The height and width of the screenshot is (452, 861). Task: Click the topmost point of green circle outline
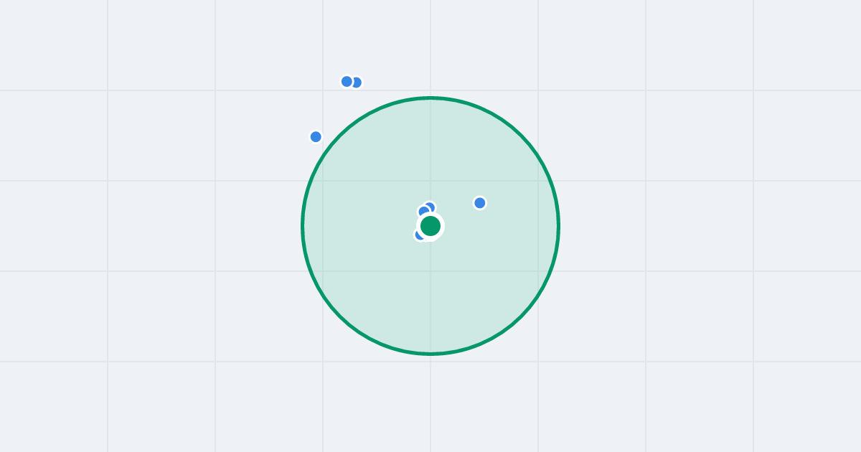[x=430, y=98]
